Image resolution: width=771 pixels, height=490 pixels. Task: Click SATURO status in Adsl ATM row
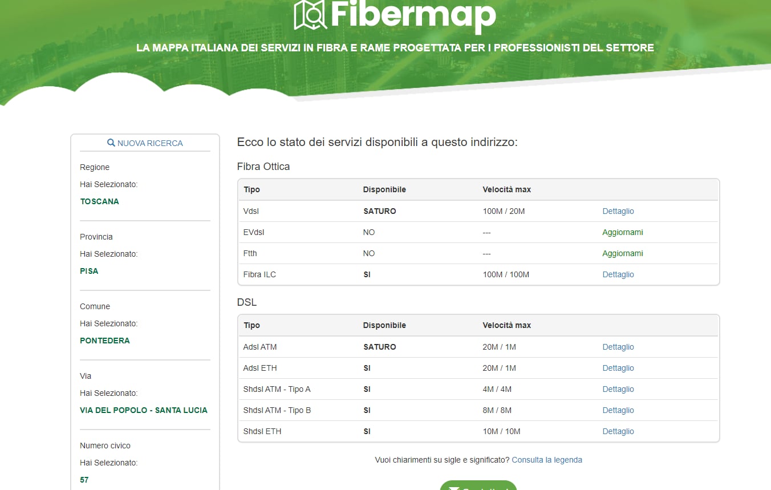click(x=380, y=347)
